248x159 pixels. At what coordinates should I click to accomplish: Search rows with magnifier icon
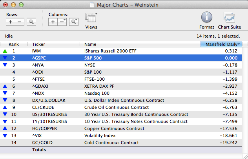pyautogui.click(x=31, y=22)
